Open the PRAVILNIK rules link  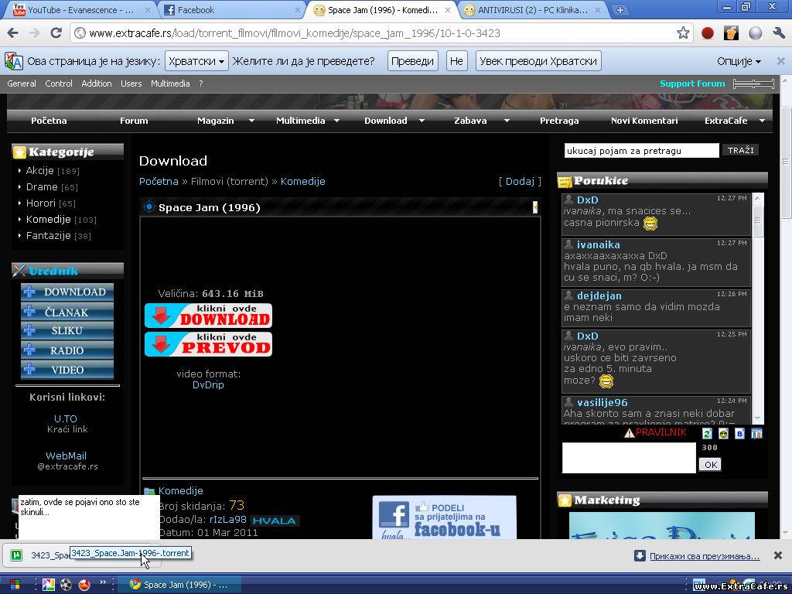661,432
